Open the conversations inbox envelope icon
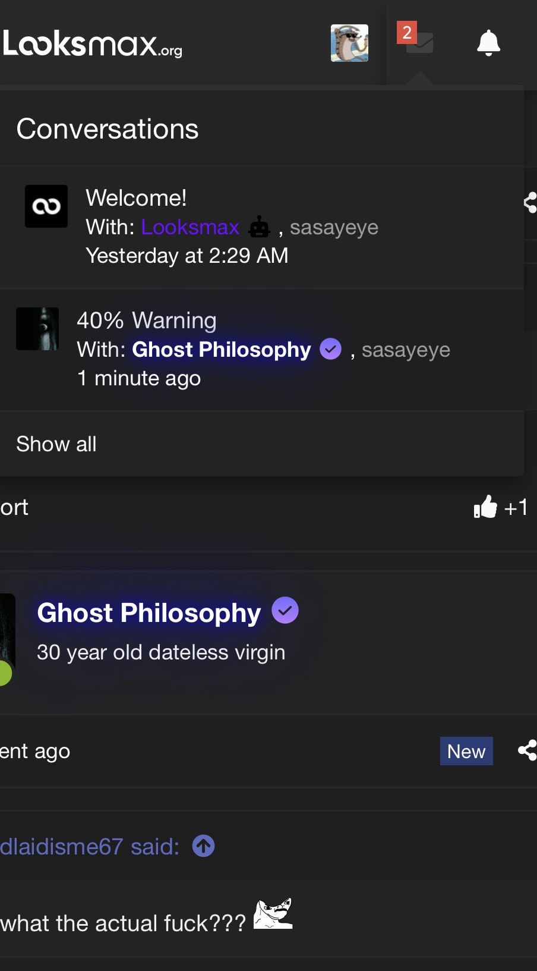Viewport: 537px width, 971px height. click(x=419, y=43)
